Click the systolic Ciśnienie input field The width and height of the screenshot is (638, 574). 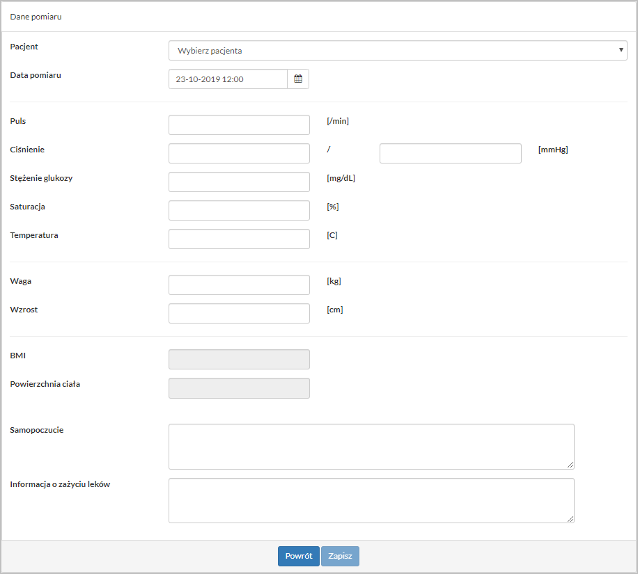(239, 154)
